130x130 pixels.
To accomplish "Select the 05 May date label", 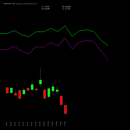I will (x=44, y=124).
